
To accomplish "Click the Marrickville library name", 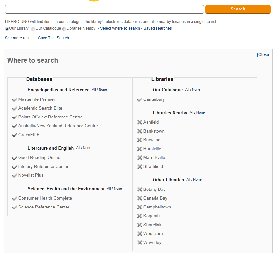I will [x=154, y=158].
